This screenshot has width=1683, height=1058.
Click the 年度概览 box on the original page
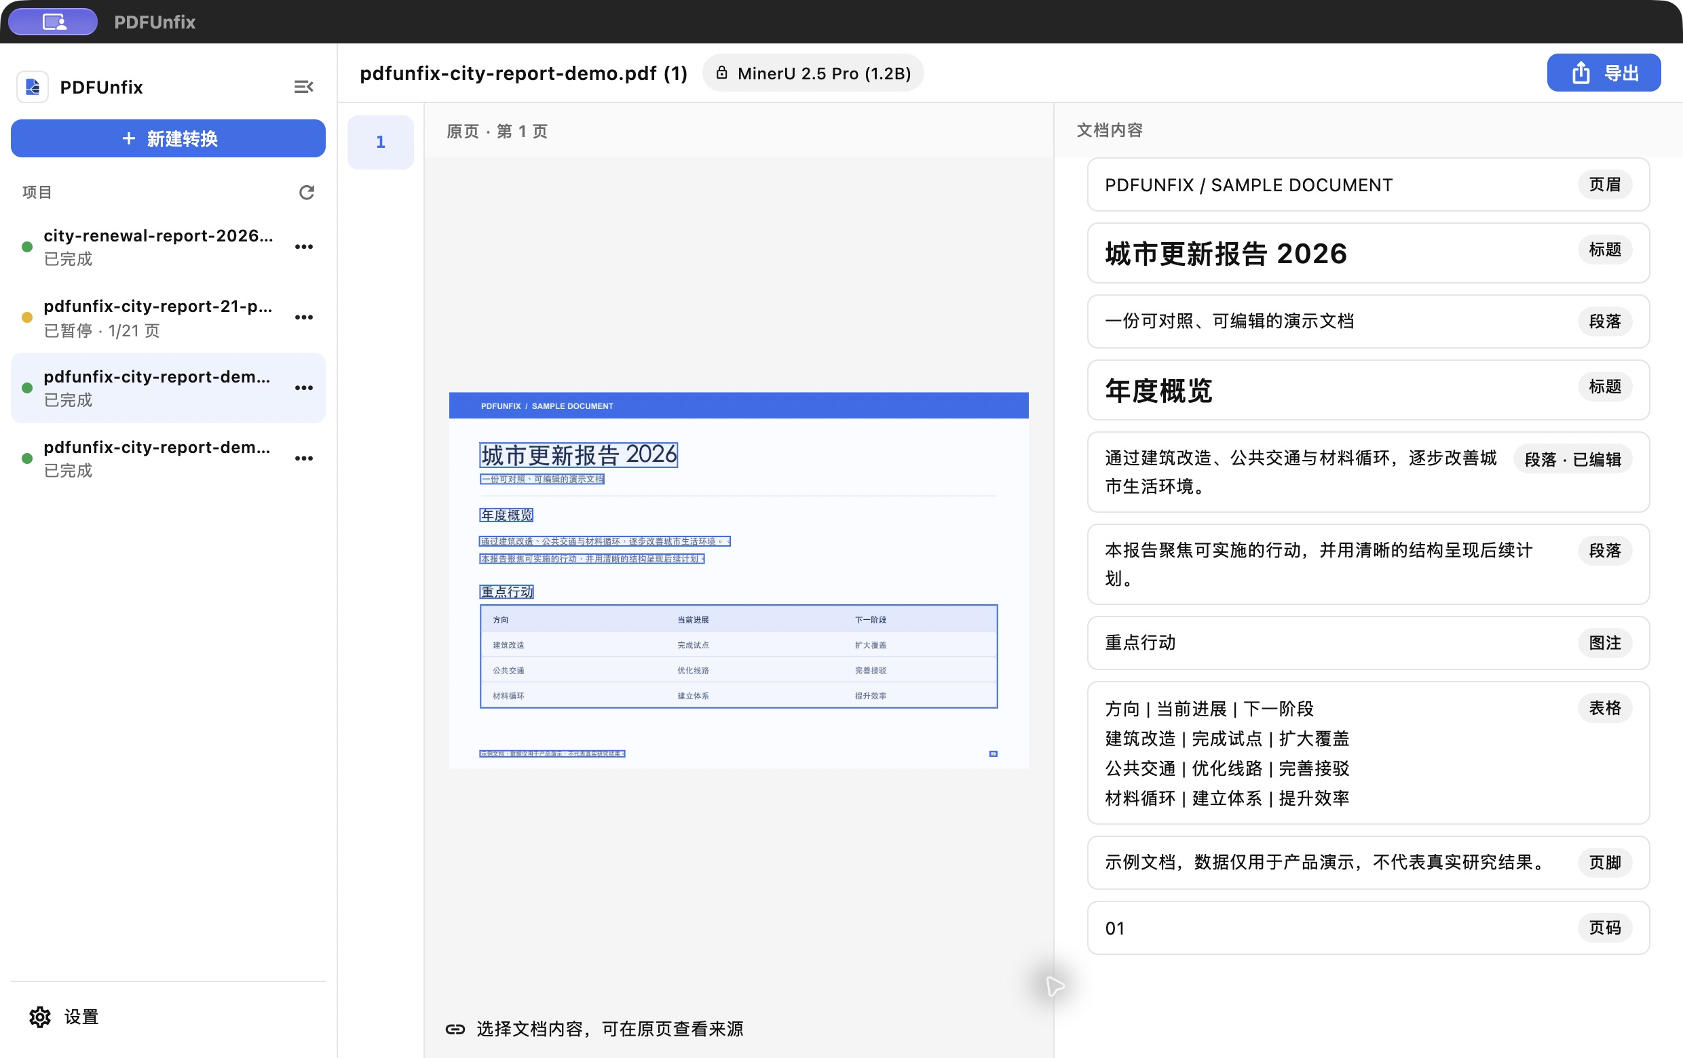tap(507, 515)
